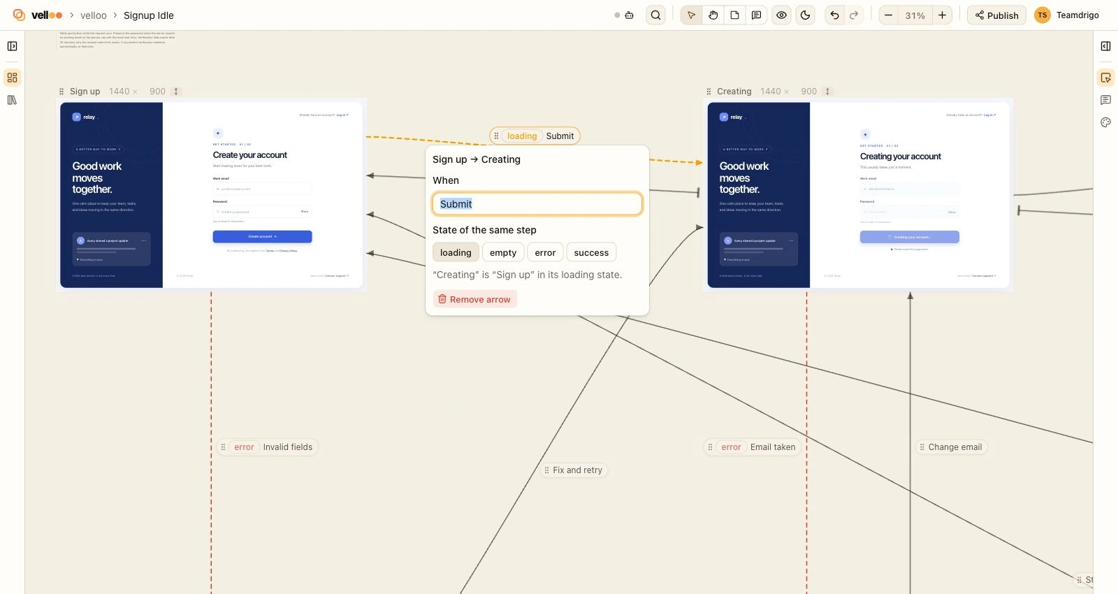The height and width of the screenshot is (594, 1118).
Task: Zoom in with the plus button
Action: click(942, 15)
